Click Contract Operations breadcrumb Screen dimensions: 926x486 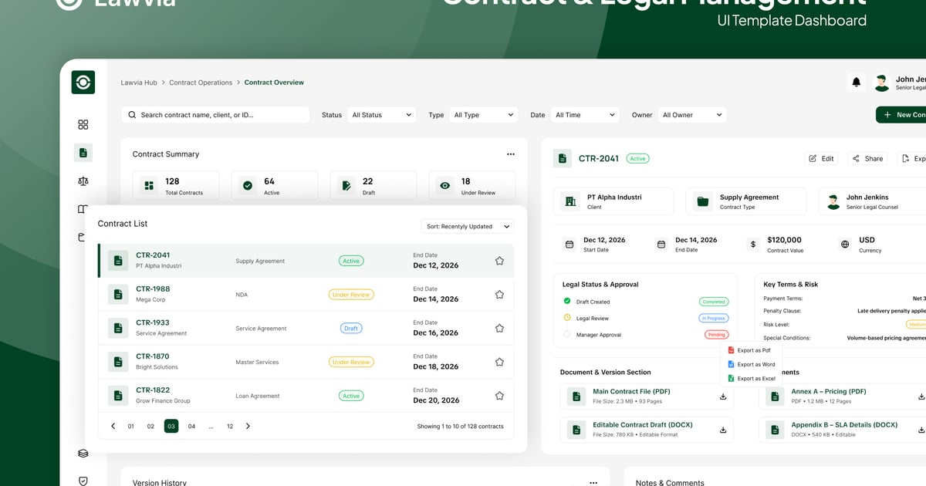pos(201,83)
